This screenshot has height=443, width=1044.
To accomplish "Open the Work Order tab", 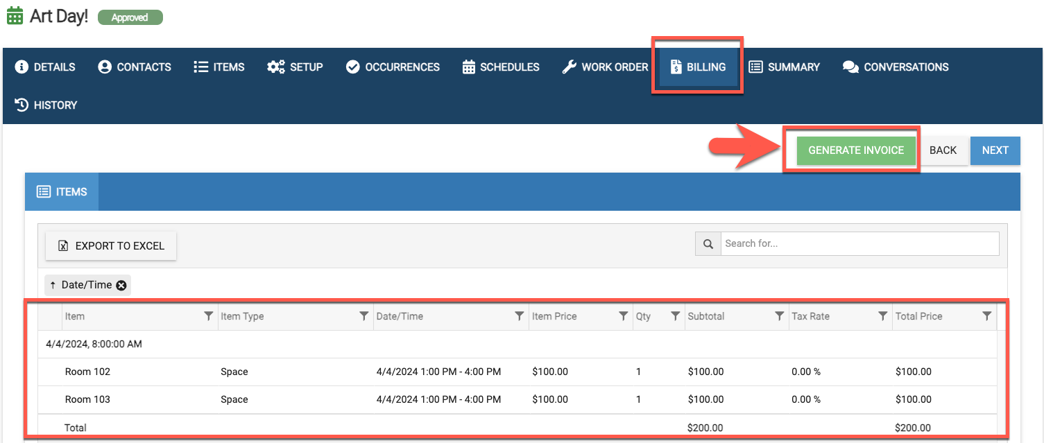I will tap(605, 67).
